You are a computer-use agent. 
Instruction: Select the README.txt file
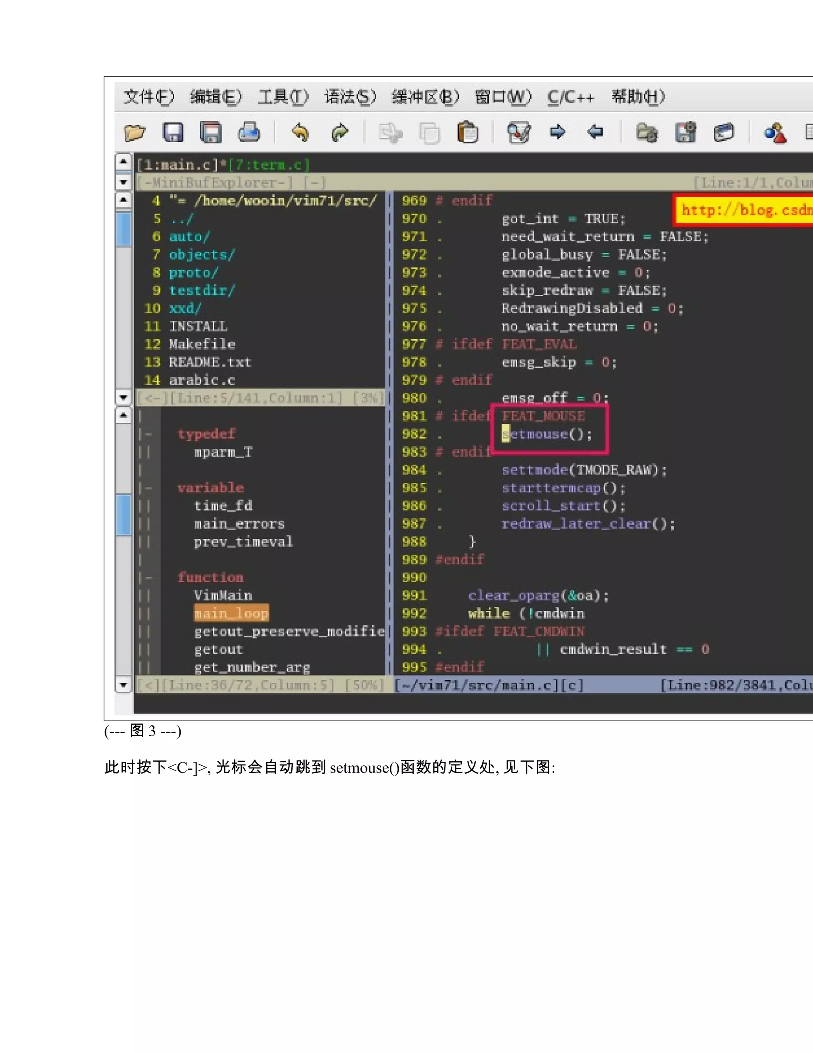click(x=210, y=362)
